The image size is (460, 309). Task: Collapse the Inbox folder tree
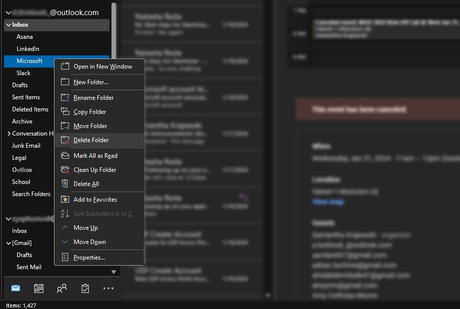pos(9,25)
